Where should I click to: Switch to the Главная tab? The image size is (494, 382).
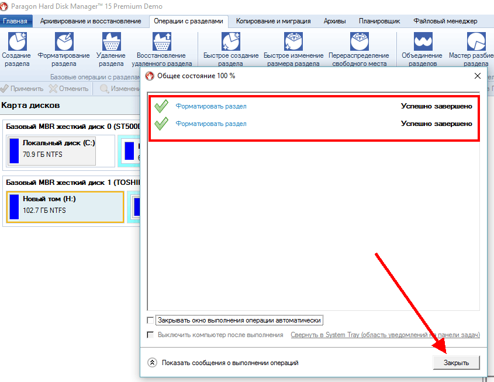tap(15, 21)
